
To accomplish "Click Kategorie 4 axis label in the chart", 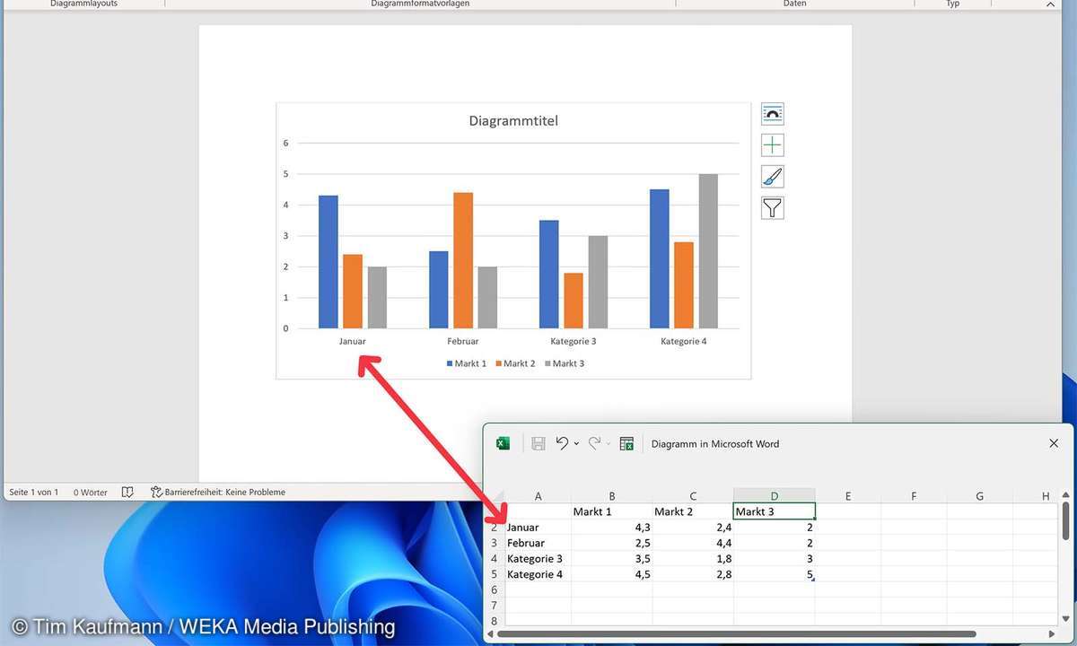I will click(684, 341).
